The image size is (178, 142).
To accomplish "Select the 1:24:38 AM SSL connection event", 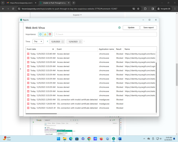I will 91,104.
